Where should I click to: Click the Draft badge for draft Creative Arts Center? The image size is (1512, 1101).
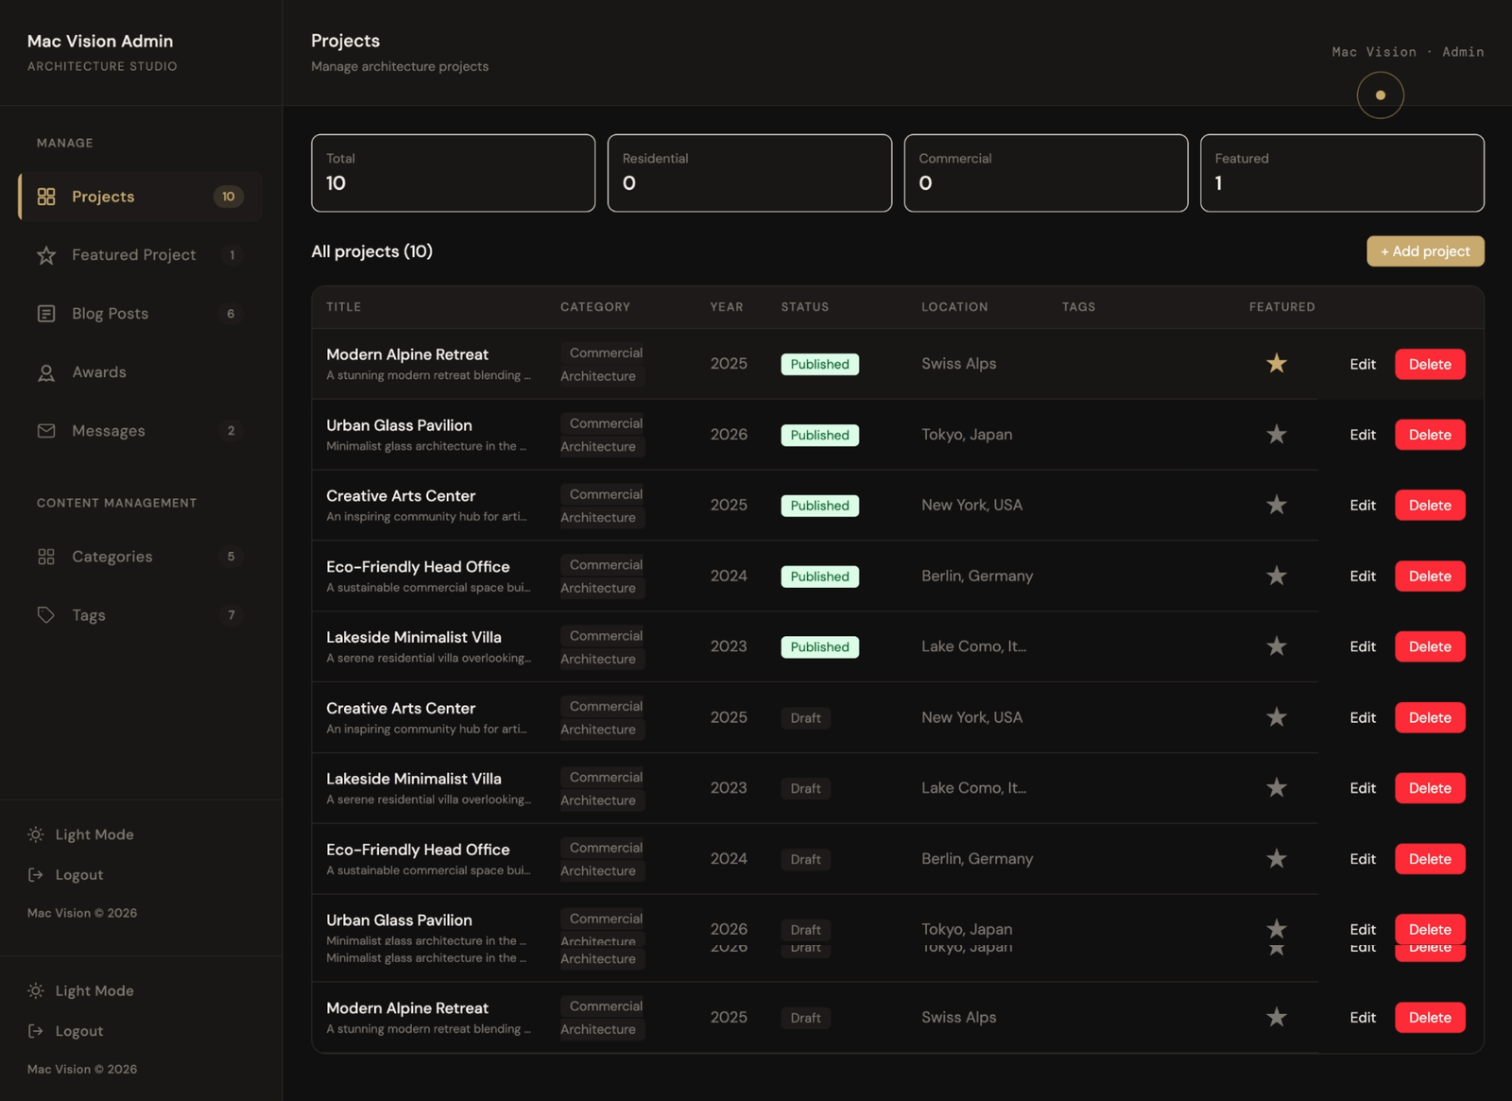[806, 718]
